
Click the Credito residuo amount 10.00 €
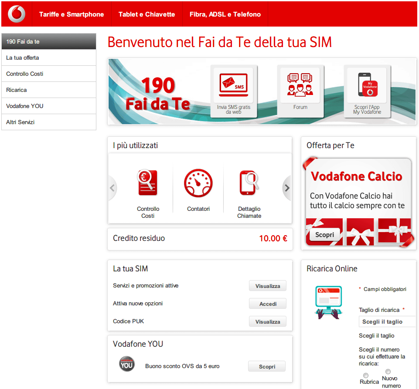click(273, 238)
